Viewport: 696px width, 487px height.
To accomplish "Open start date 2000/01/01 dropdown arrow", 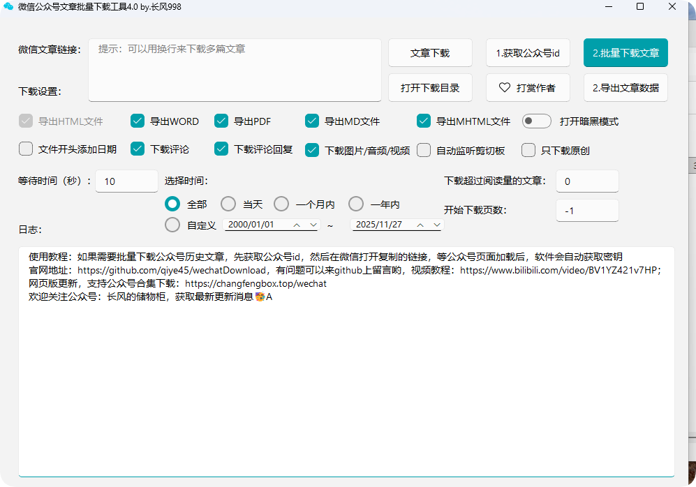I will [x=312, y=225].
